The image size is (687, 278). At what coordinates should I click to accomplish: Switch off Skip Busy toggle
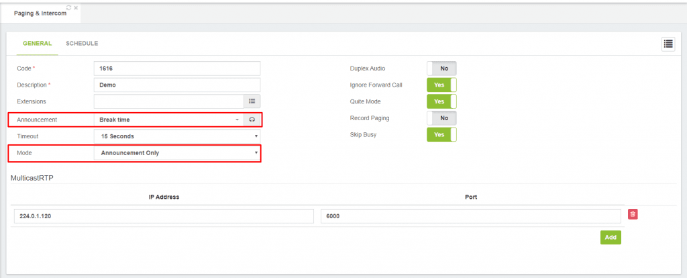point(441,134)
